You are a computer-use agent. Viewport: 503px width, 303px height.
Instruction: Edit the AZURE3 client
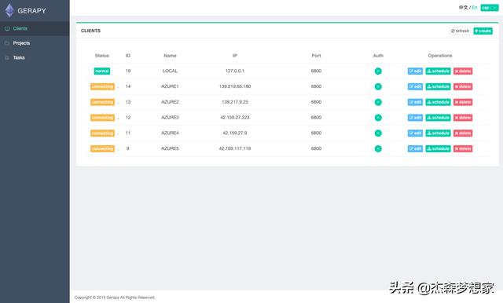[415, 118]
